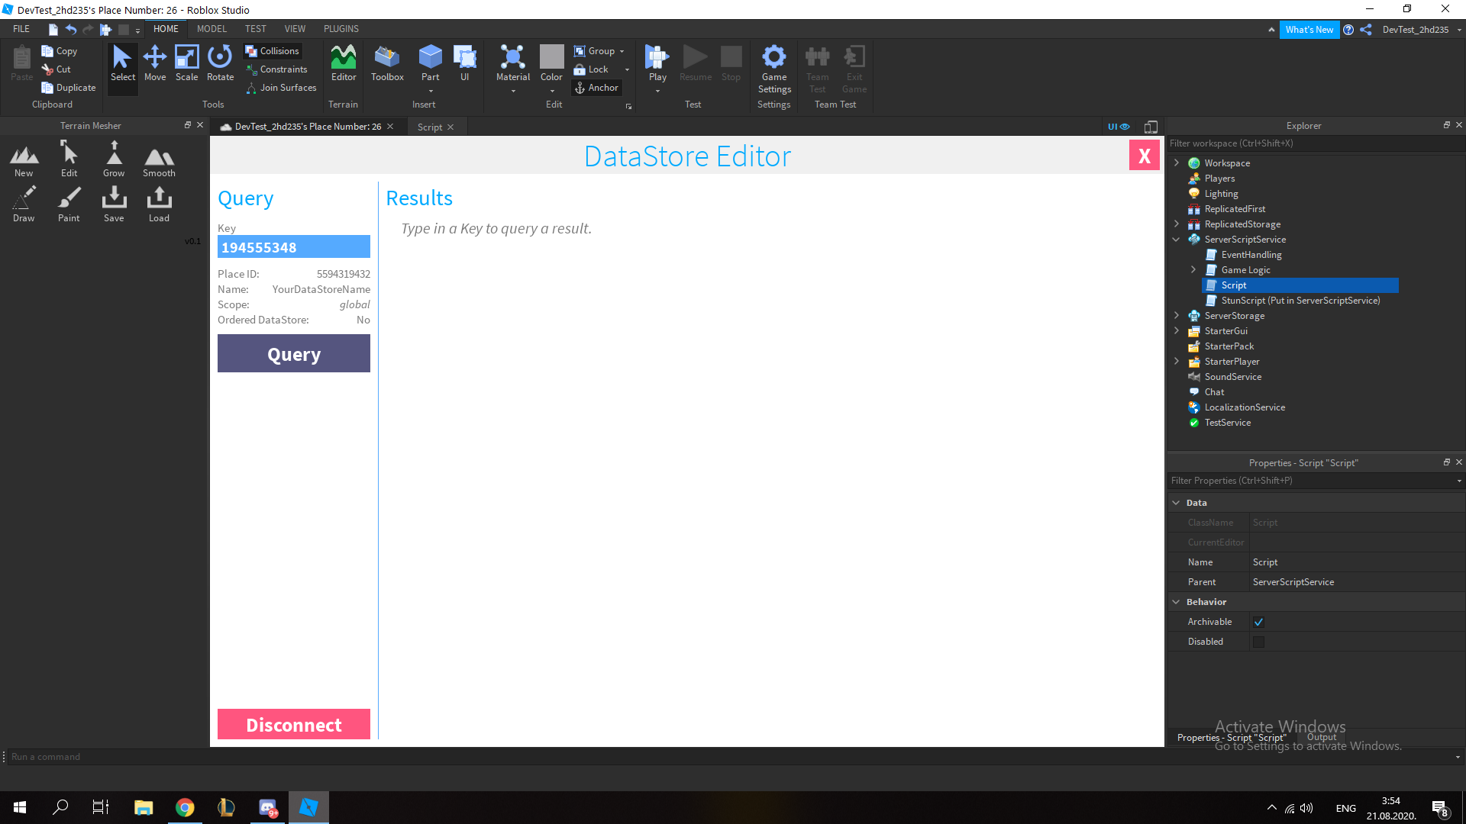Screen dimensions: 1466x824
Task: Click Disconnect in the DataStore Editor
Action: pyautogui.click(x=294, y=724)
